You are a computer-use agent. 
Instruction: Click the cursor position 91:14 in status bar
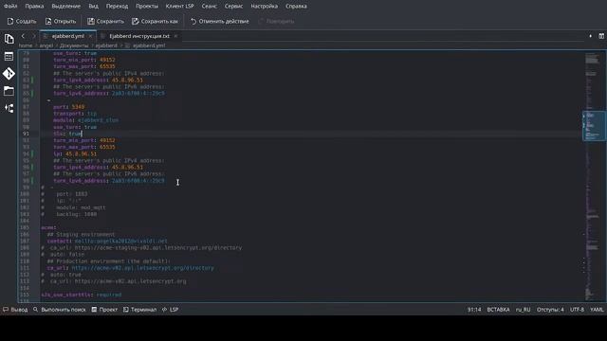pos(474,310)
